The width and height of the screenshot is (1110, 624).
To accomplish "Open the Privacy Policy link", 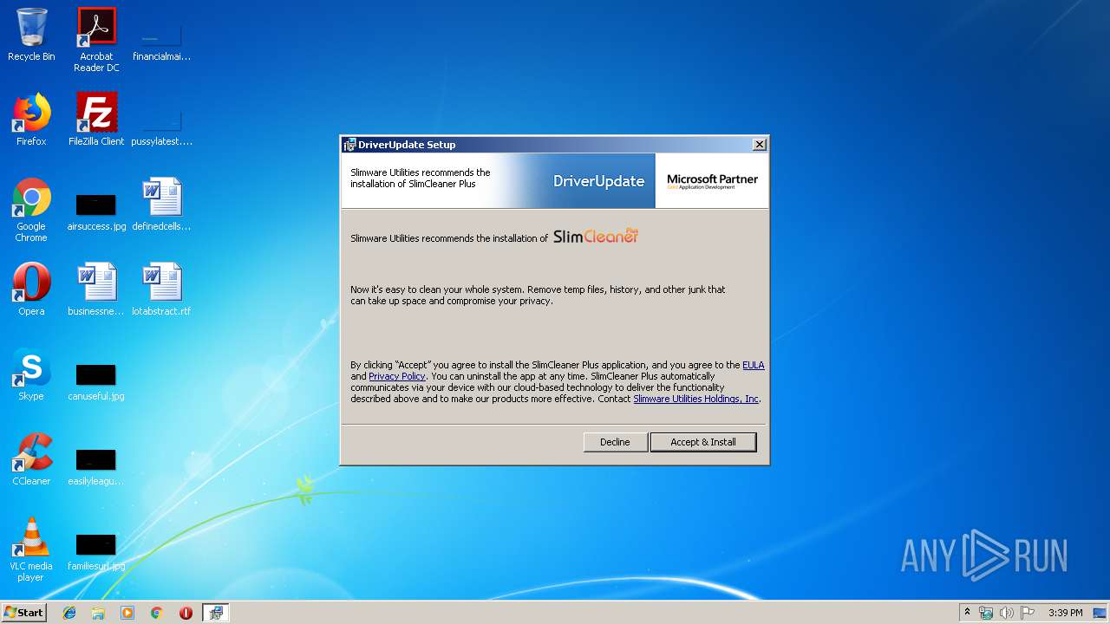I will tap(396, 376).
